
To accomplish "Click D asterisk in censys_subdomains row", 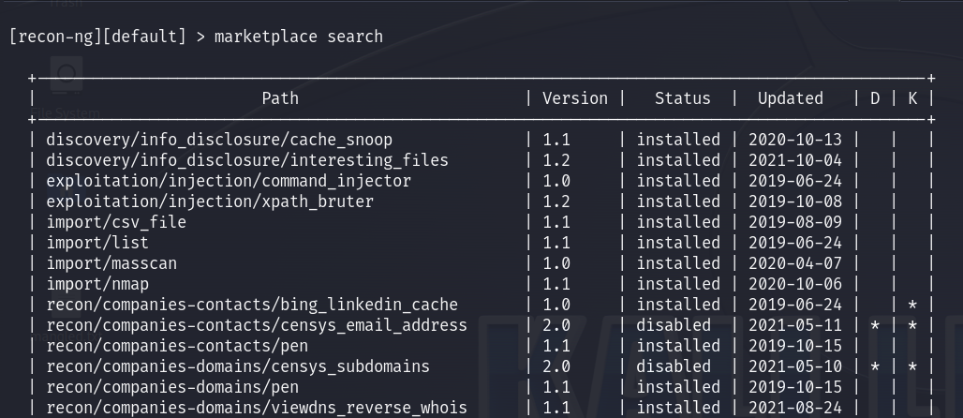I will point(875,367).
